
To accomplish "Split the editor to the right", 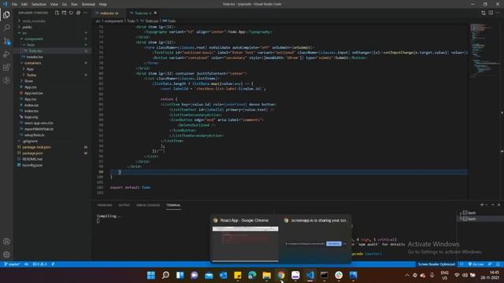I will 491,13.
